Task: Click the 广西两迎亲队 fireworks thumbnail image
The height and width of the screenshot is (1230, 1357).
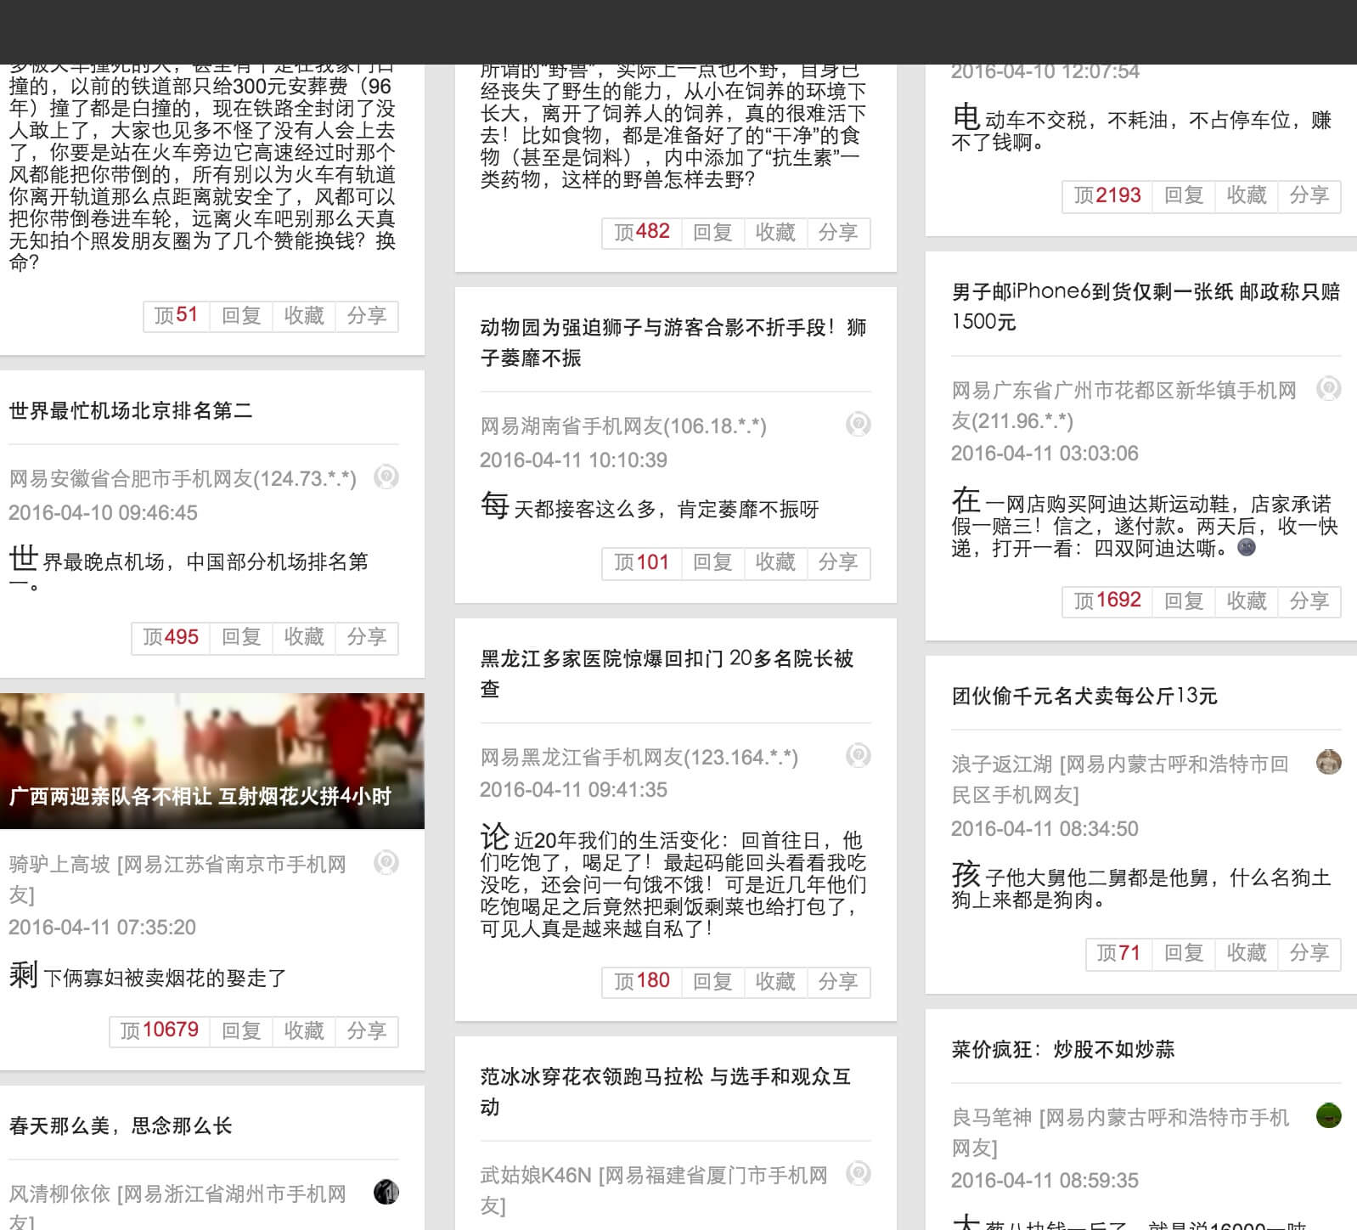Action: click(212, 761)
